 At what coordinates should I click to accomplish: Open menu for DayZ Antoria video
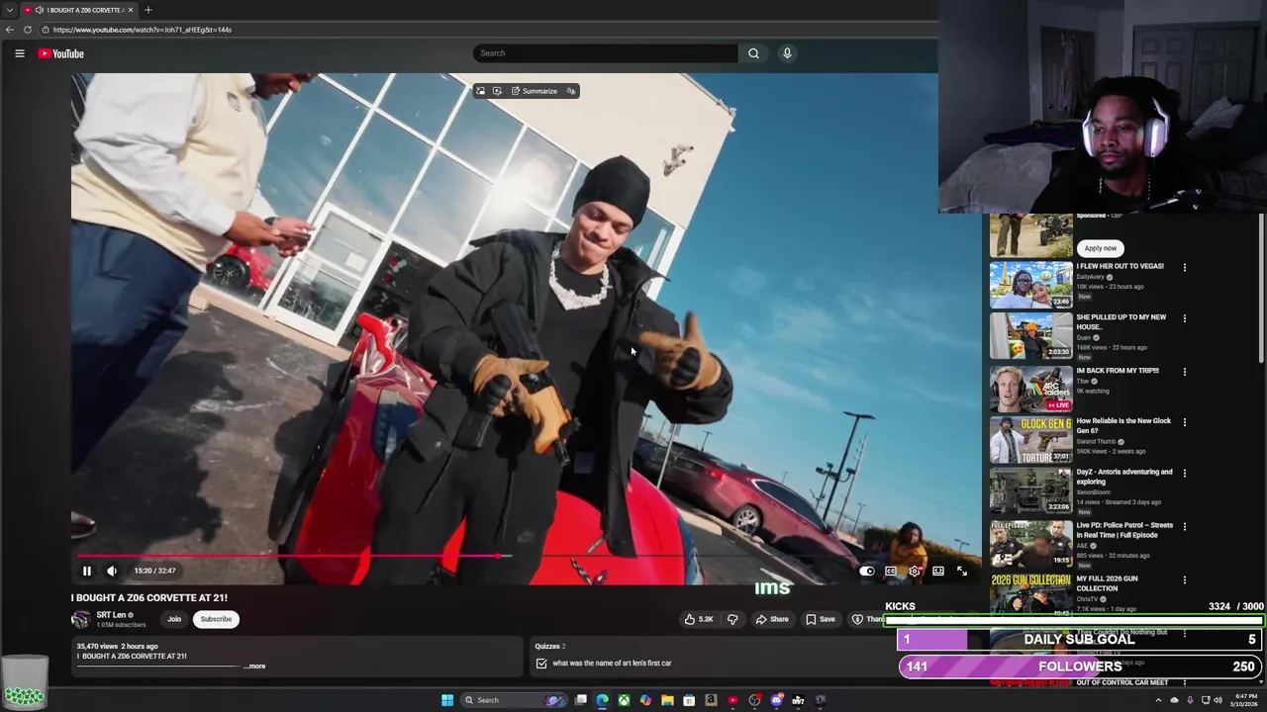tap(1185, 473)
